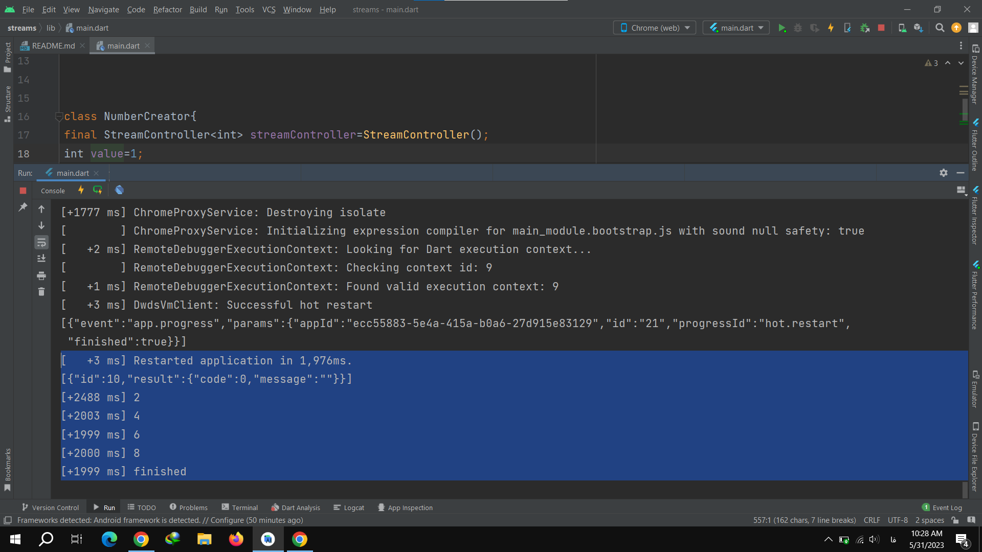This screenshot has height=552, width=982.
Task: Open the TODO tool window
Action: [142, 508]
